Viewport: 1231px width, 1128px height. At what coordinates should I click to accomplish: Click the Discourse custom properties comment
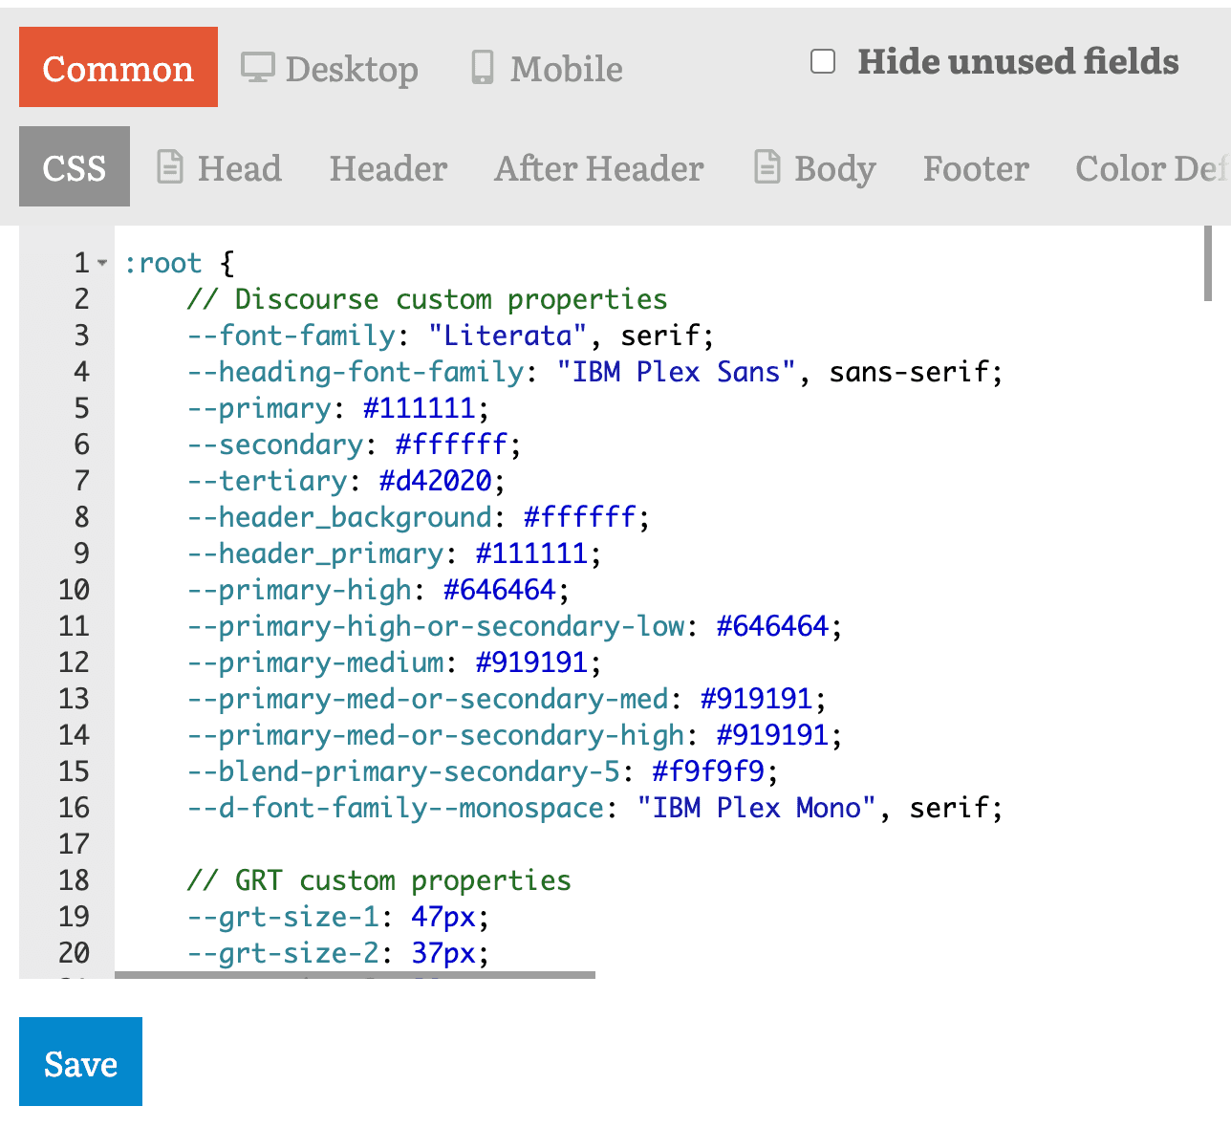(x=427, y=299)
